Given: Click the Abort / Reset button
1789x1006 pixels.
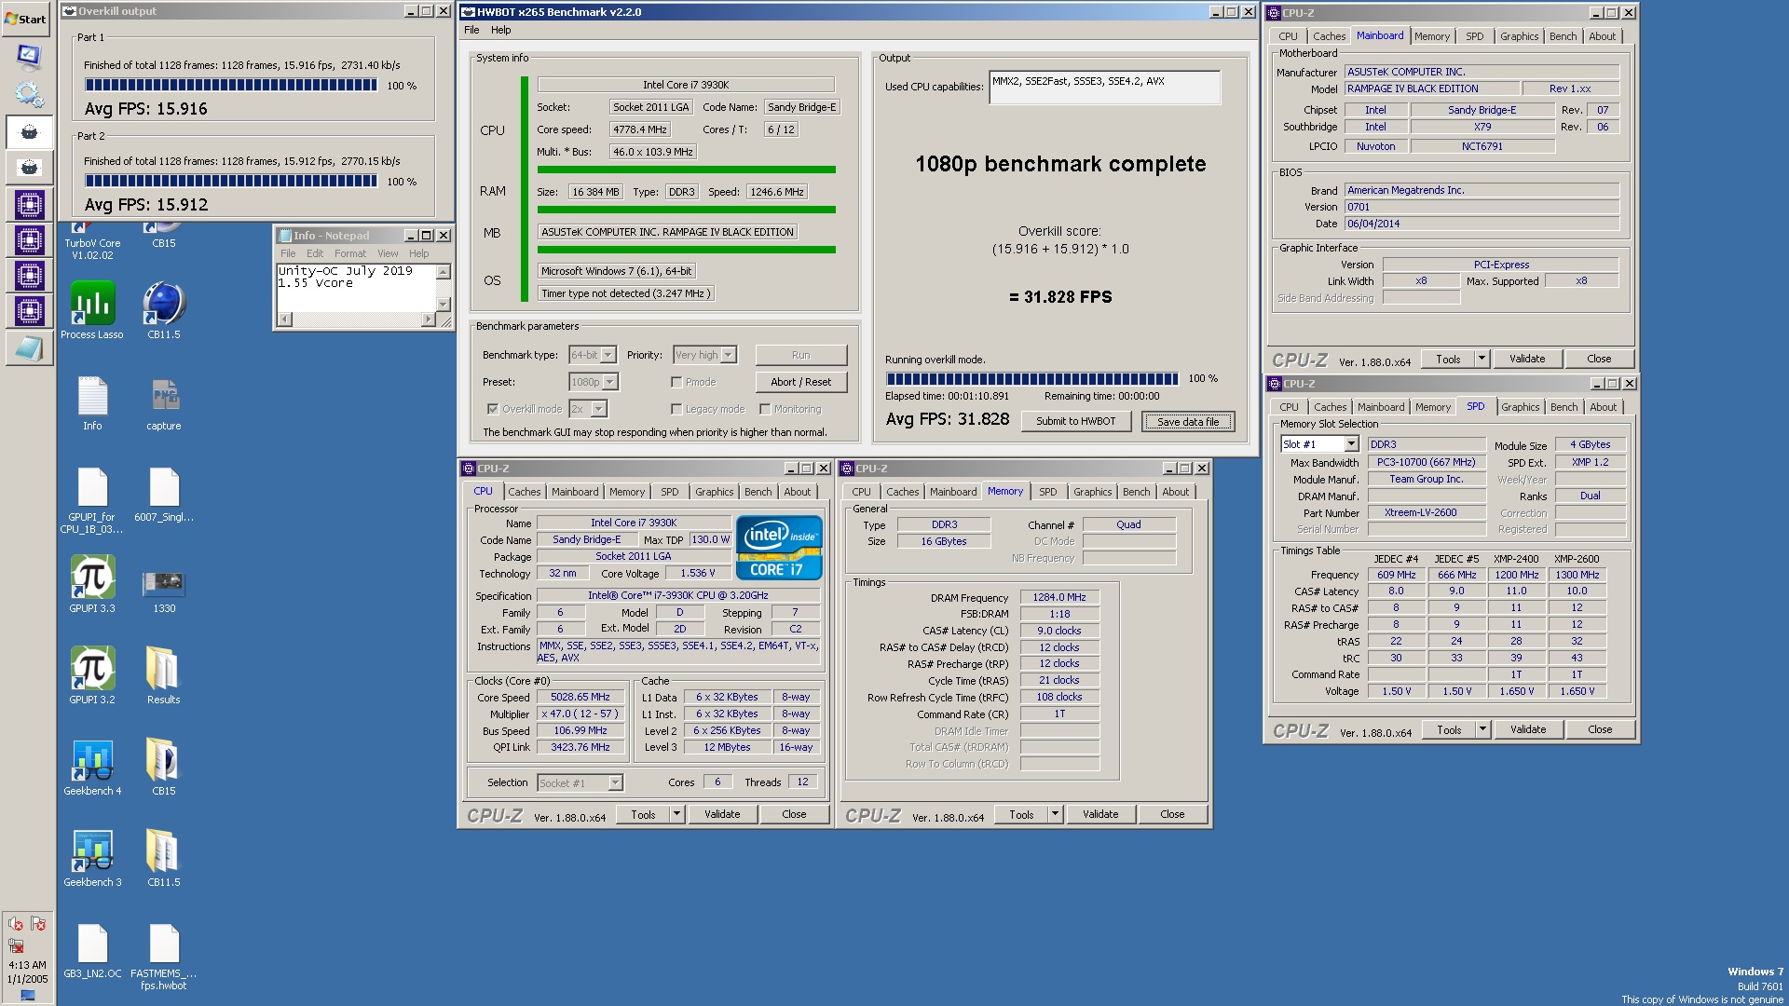Looking at the screenshot, I should [x=800, y=382].
